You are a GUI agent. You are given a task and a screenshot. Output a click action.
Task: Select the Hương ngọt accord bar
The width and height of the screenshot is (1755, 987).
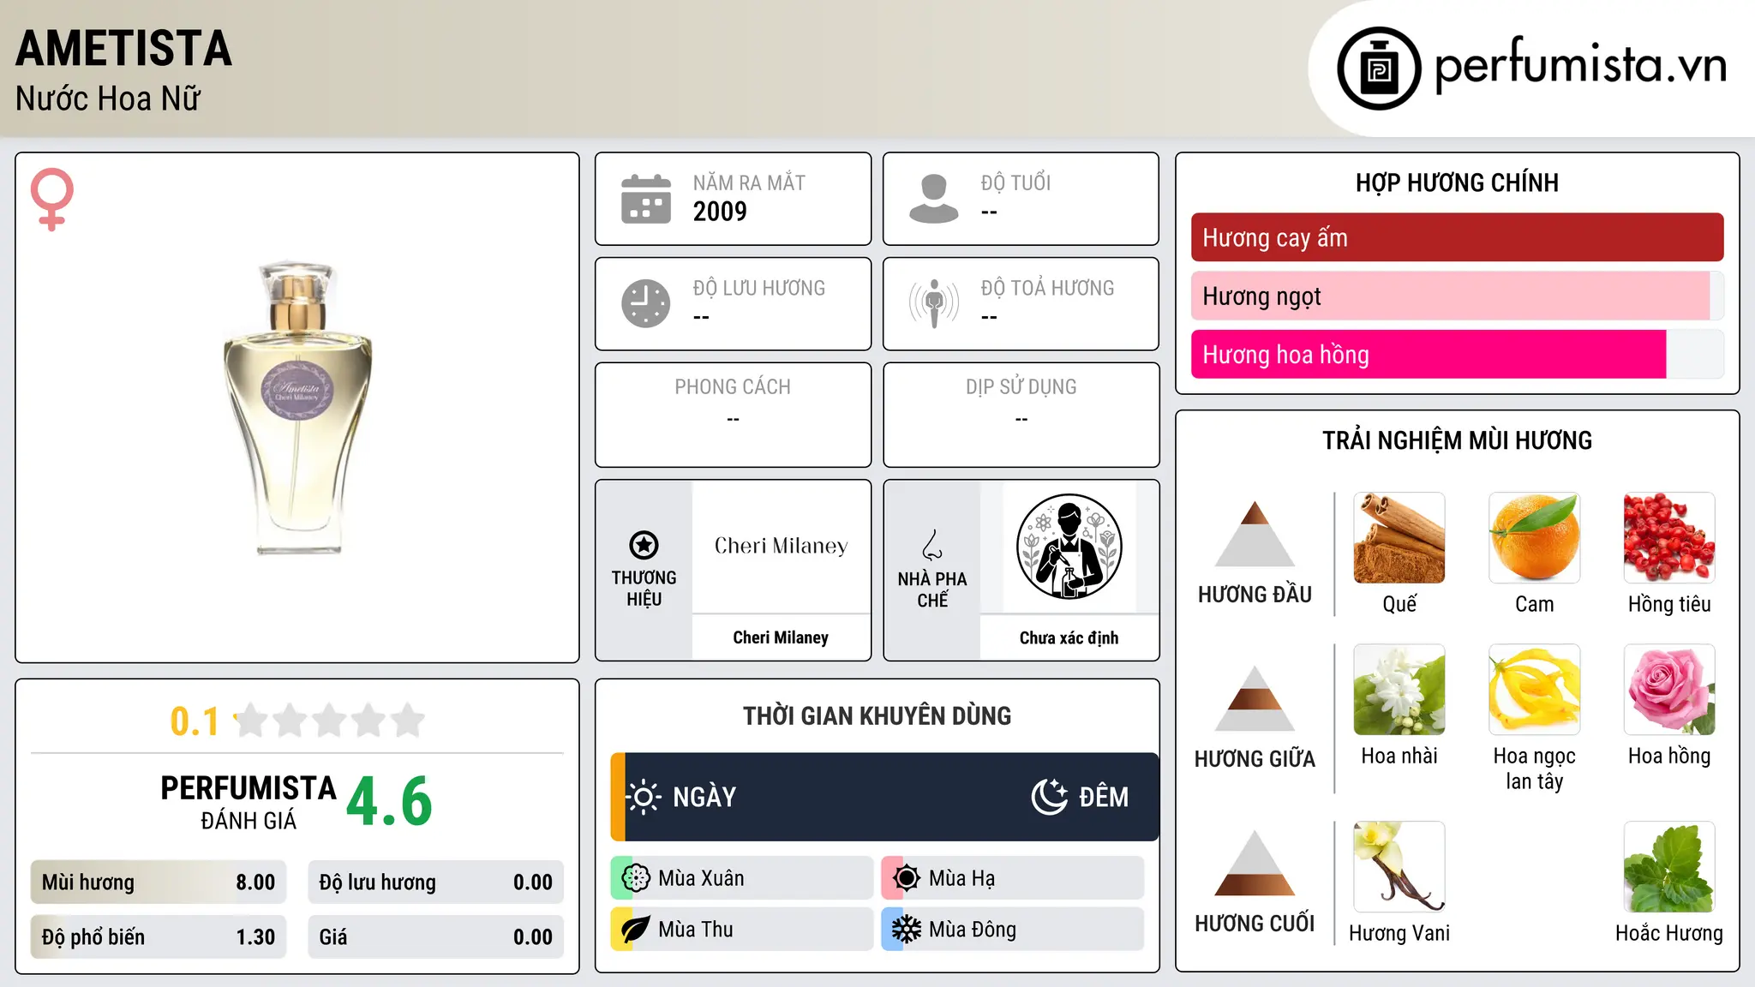click(x=1458, y=296)
